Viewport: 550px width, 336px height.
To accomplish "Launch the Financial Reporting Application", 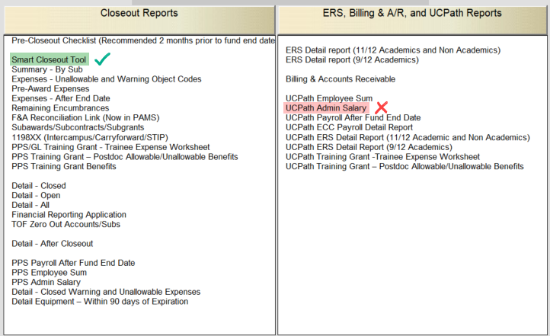I will coord(69,215).
